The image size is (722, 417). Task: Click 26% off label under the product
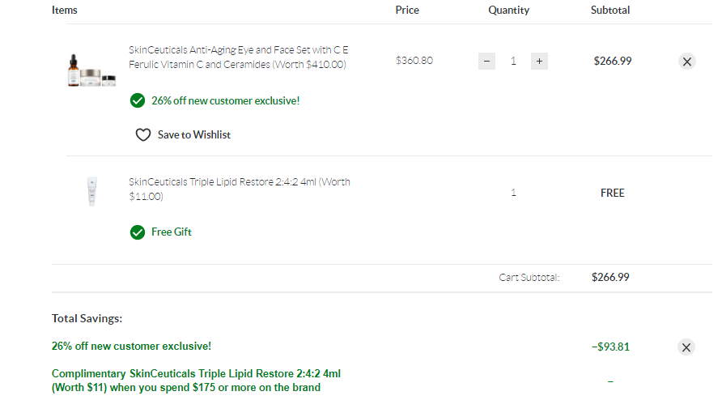225,101
